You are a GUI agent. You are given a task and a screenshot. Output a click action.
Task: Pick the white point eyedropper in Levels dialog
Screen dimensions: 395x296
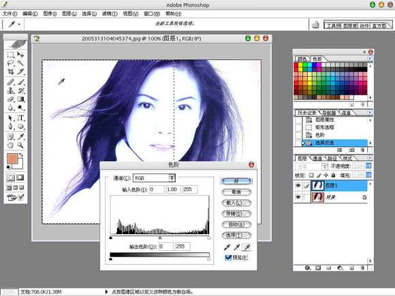(x=247, y=247)
